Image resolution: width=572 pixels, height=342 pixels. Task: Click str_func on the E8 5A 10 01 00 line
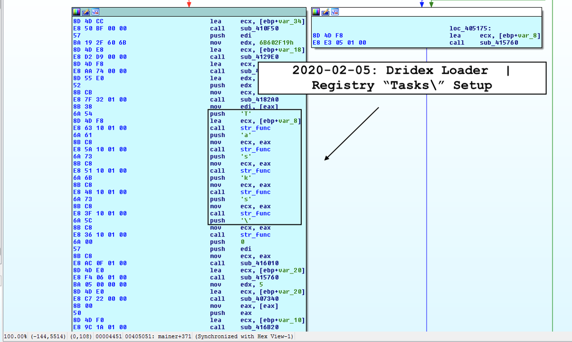tap(255, 149)
